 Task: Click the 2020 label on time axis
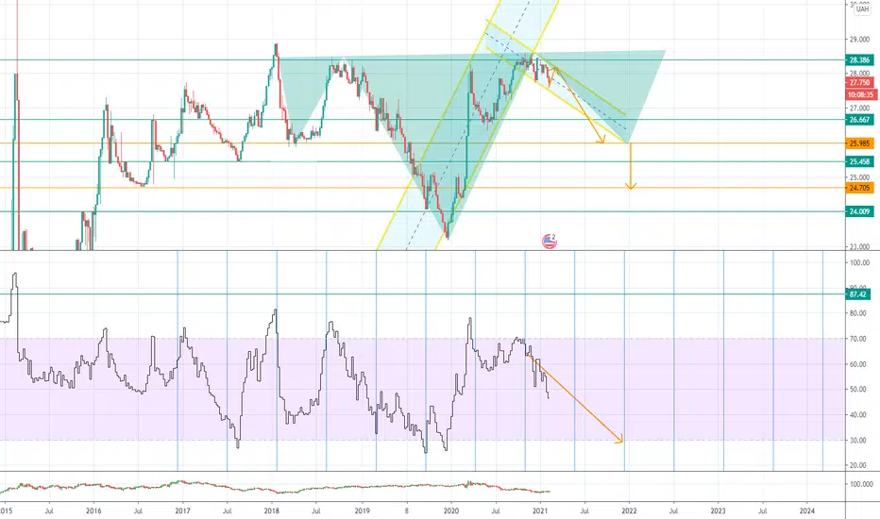click(451, 511)
